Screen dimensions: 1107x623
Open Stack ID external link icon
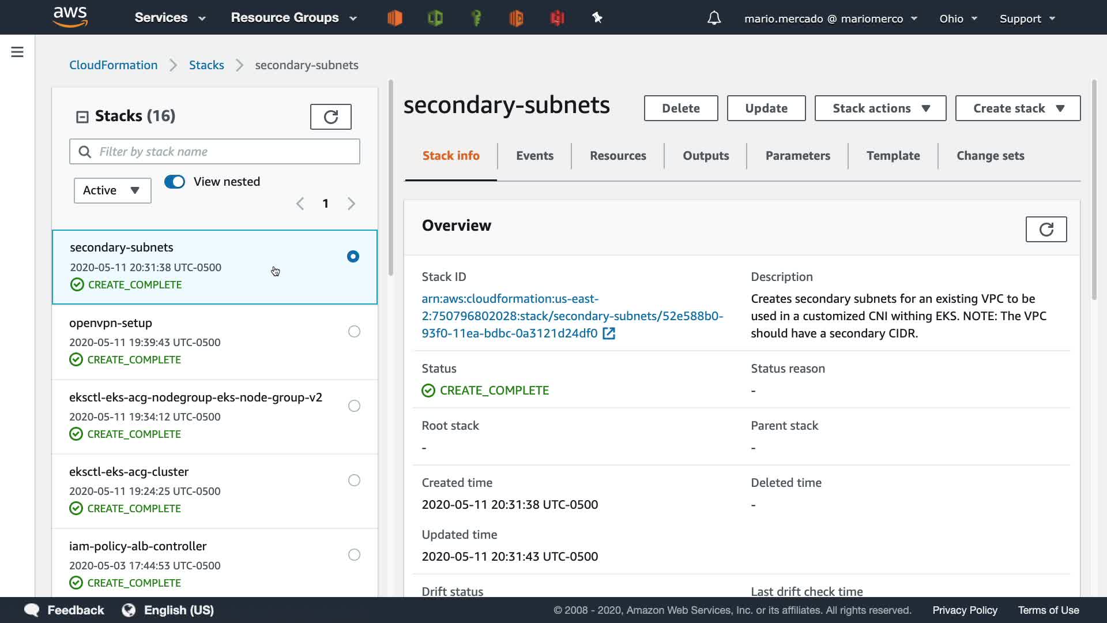tap(609, 333)
